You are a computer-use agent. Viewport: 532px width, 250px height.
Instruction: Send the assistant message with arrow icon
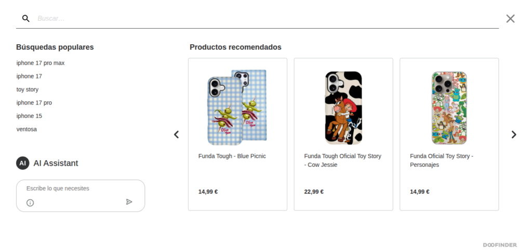[x=129, y=202]
